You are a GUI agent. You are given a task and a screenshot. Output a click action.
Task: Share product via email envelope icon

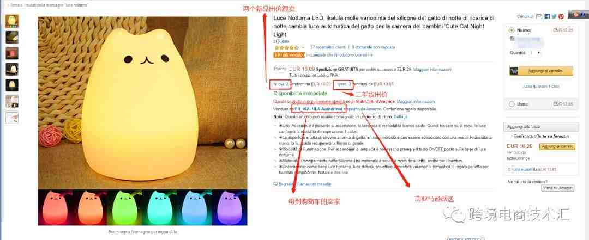coord(539,16)
